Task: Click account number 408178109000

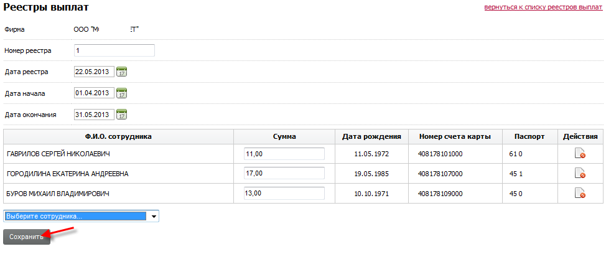Action: pos(441,194)
